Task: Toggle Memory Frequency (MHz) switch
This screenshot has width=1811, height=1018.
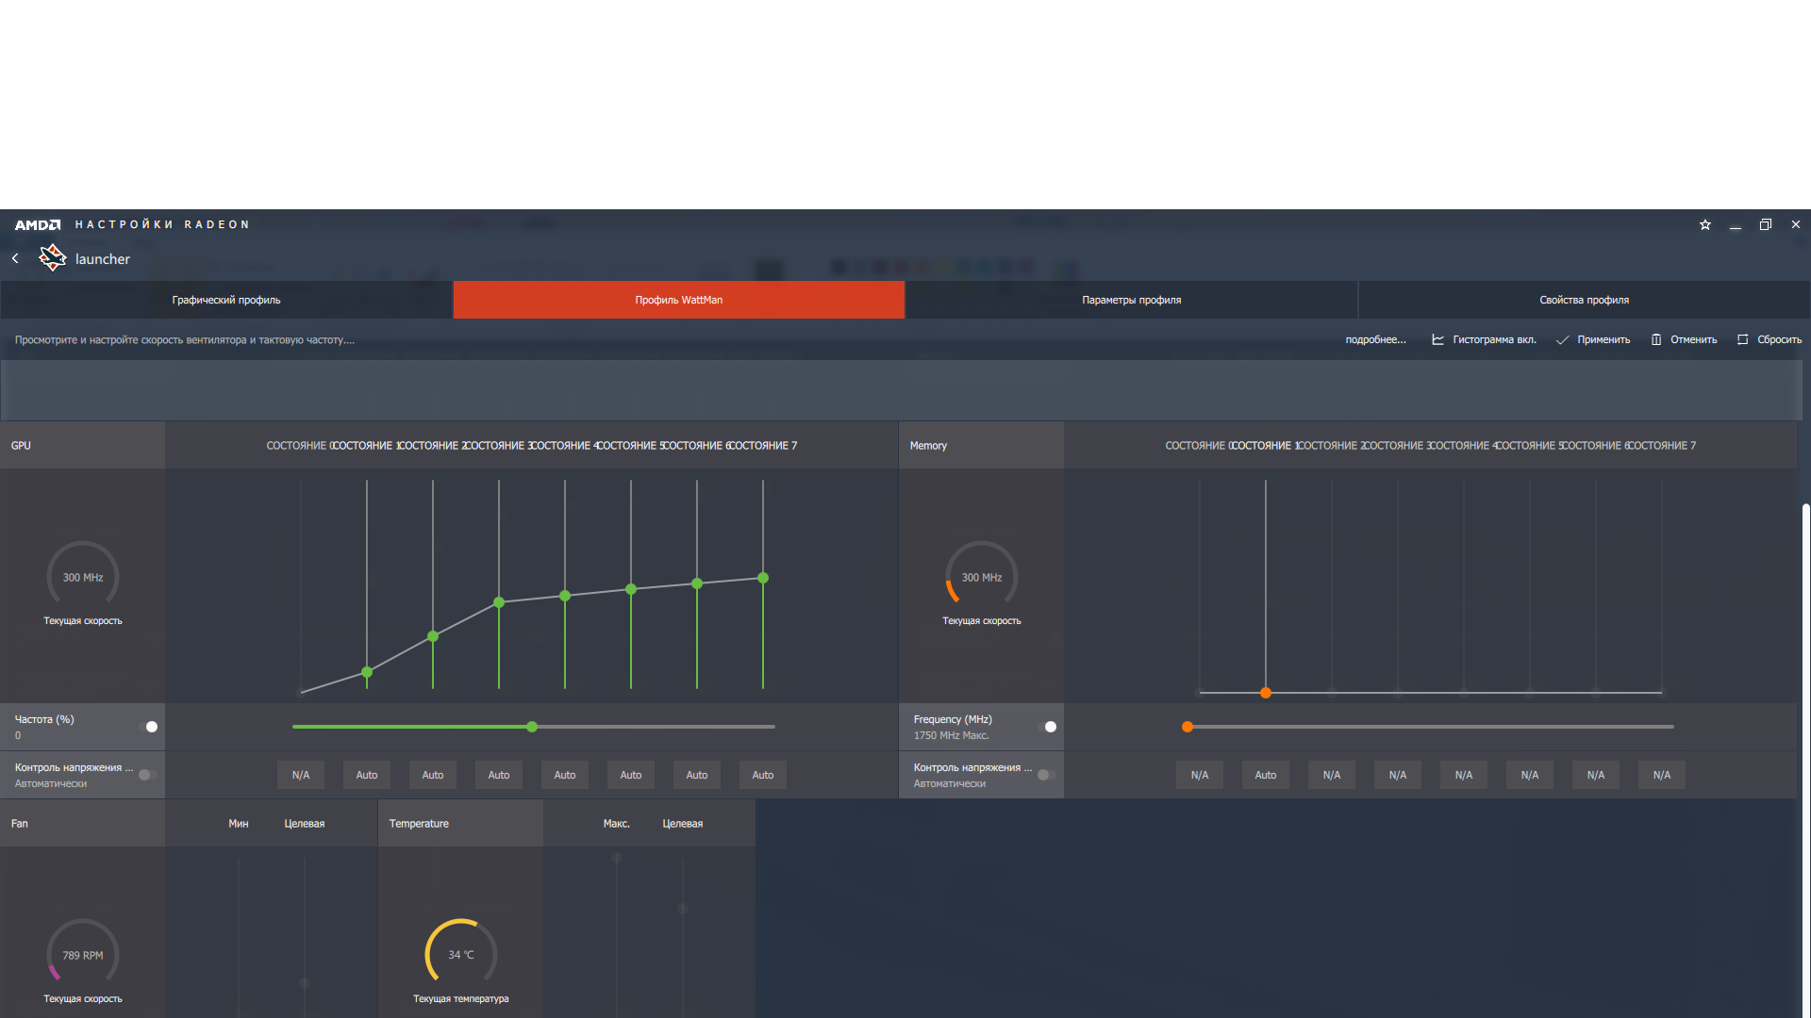Action: pos(1047,727)
